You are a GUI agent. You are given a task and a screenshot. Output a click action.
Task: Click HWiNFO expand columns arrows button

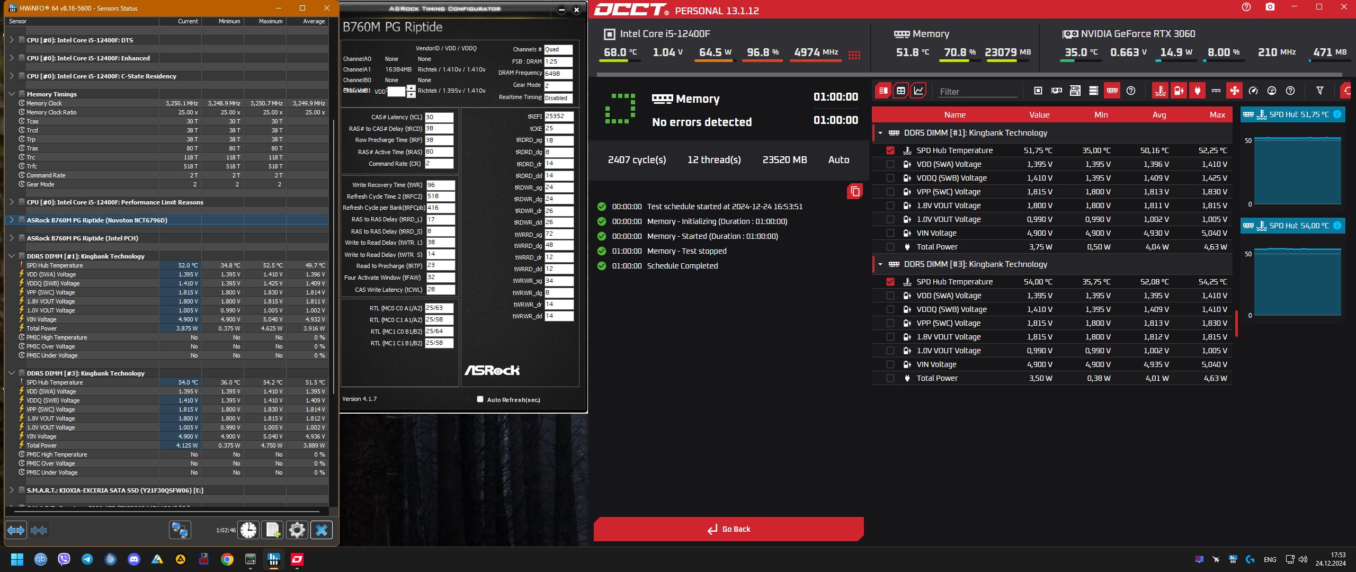16,530
